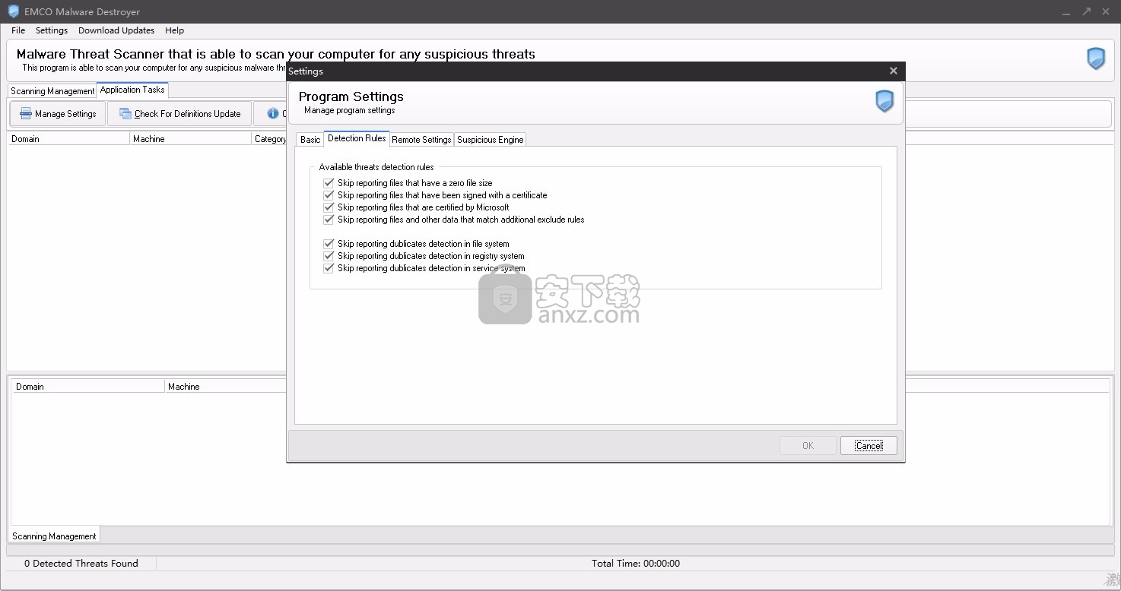
Task: Open the Settings menu
Action: [x=52, y=30]
